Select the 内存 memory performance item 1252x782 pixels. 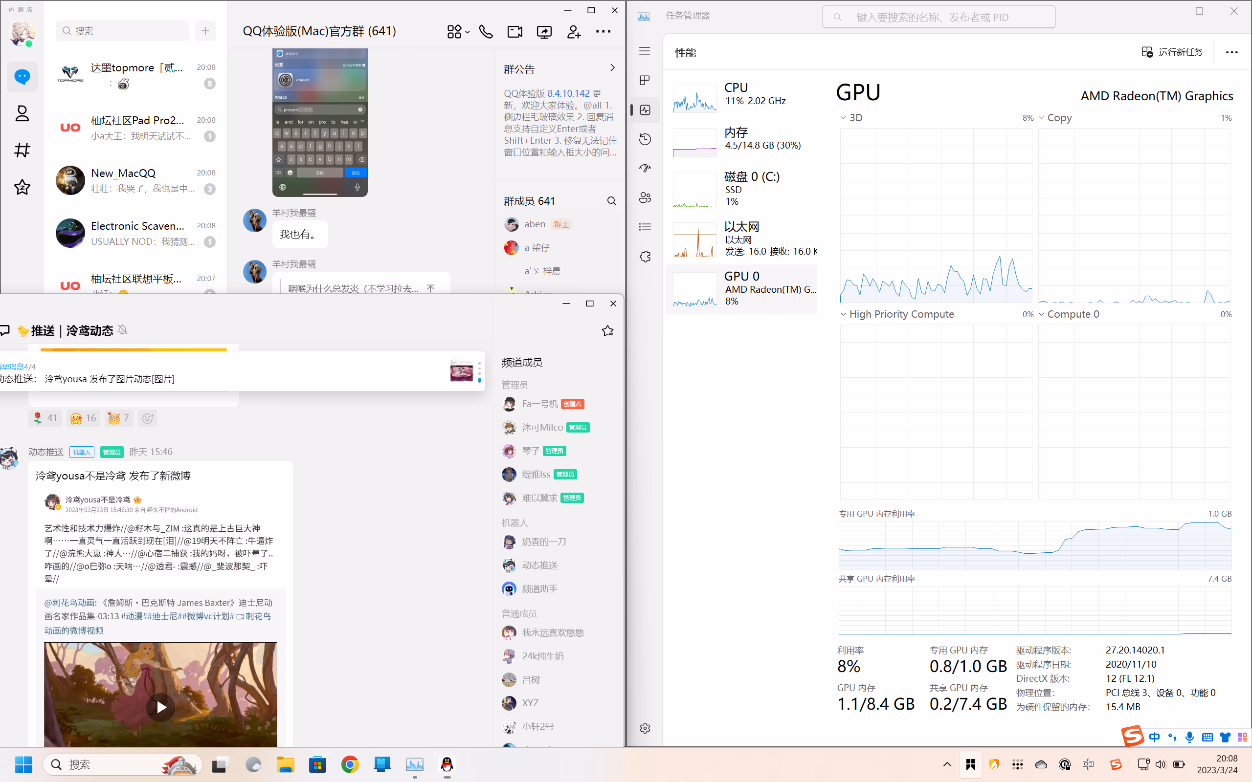click(742, 141)
